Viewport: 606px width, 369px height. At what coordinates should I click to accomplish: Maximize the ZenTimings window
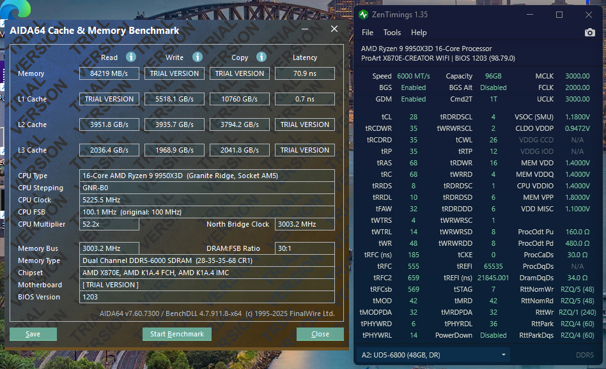pos(559,14)
